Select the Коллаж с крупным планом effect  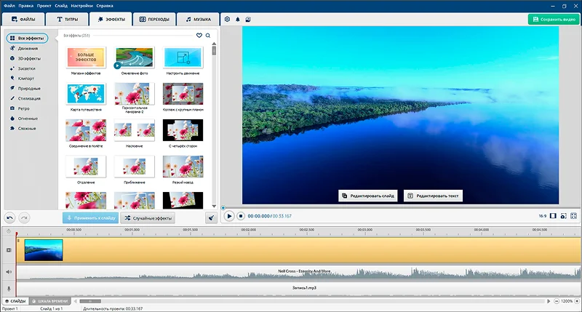183,94
